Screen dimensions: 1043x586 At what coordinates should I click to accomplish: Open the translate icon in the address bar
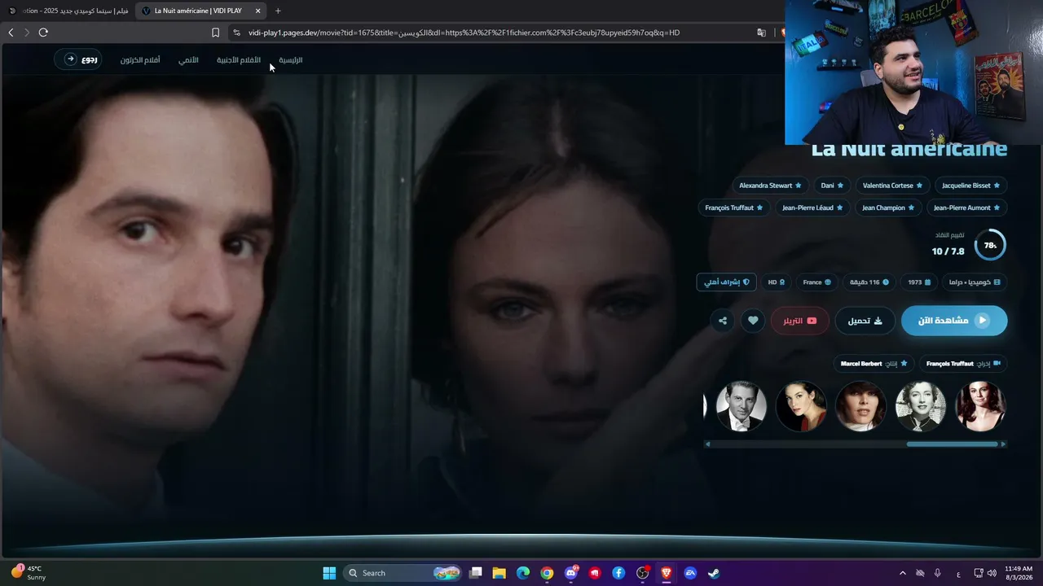click(x=761, y=33)
